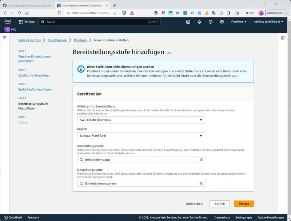The image size is (291, 221).
Task: Open the notifications bell
Action: pos(199,22)
